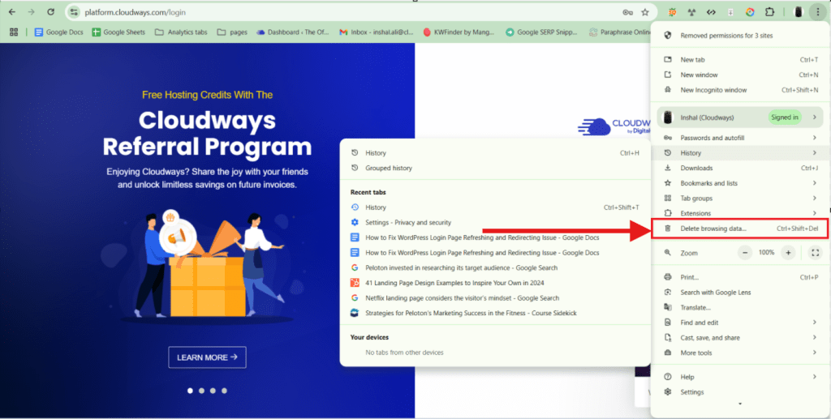Viewport: 831px width, 419px height.
Task: Expand Help submenu
Action: click(x=740, y=377)
